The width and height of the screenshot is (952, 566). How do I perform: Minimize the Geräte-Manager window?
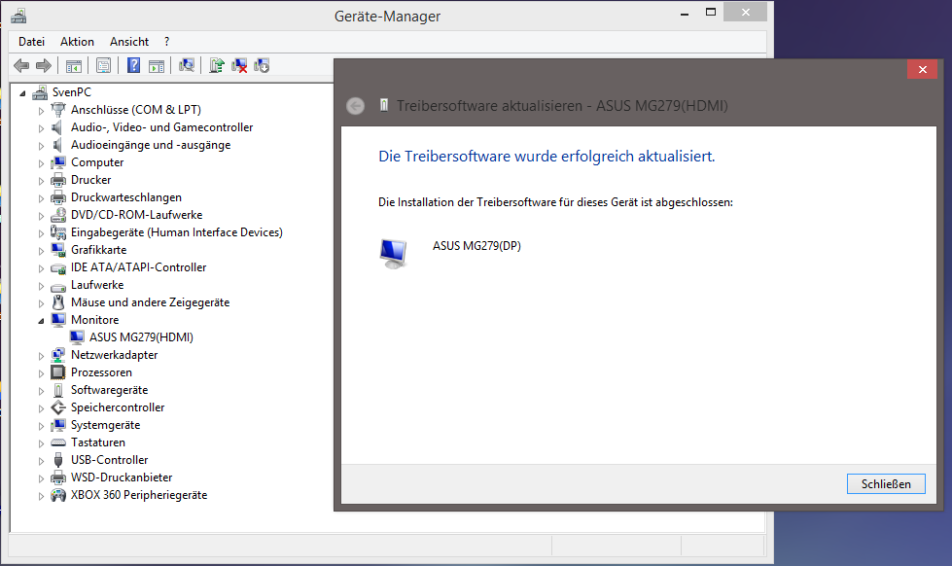[x=685, y=13]
